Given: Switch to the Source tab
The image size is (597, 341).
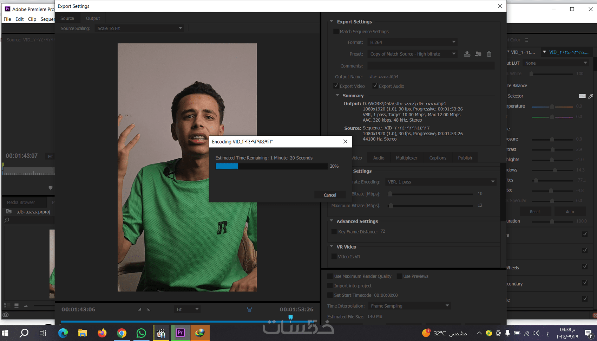Looking at the screenshot, I should pyautogui.click(x=67, y=18).
